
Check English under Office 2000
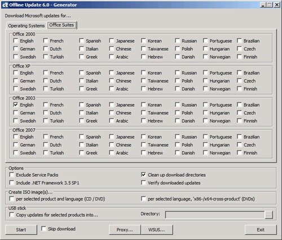point(16,41)
